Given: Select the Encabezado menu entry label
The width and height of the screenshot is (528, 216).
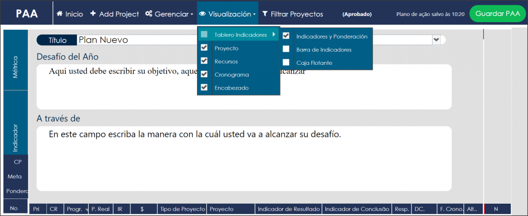Looking at the screenshot, I should coord(232,87).
